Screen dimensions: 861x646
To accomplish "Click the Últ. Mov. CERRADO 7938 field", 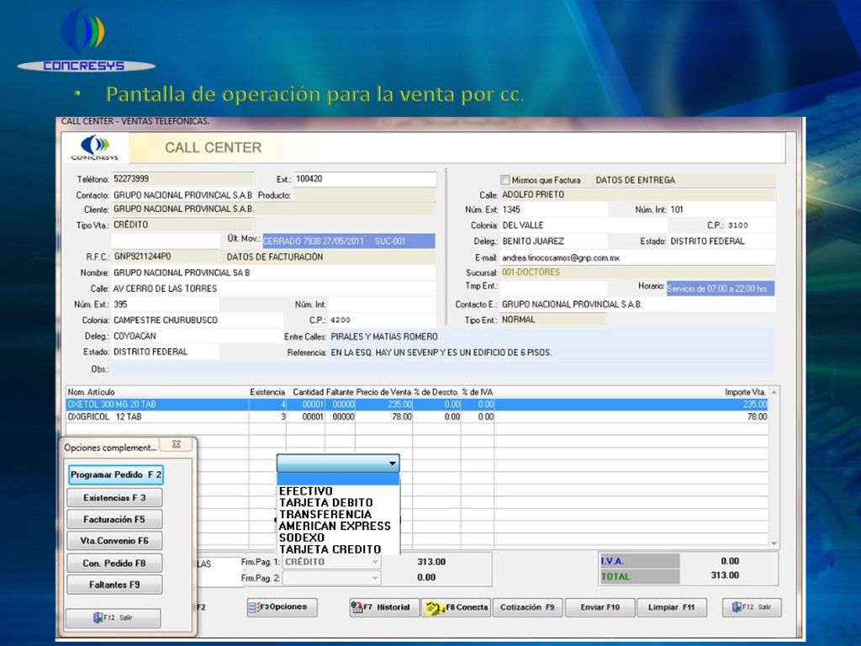I will 349,241.
